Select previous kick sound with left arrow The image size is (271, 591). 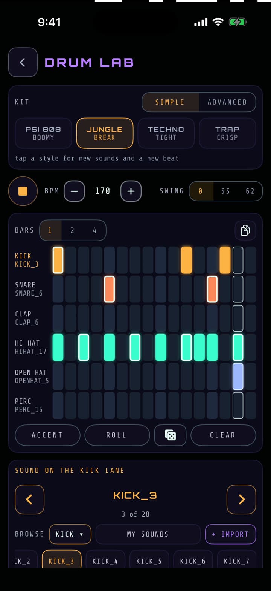coord(29,500)
